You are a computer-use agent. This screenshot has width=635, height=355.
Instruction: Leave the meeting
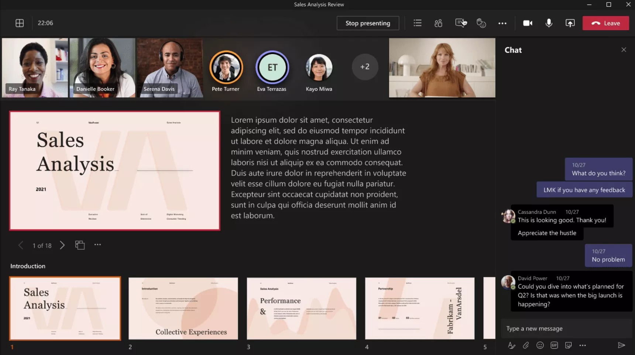[605, 23]
